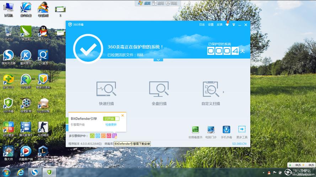
Task: Select the 豌豆荚 desktop icon
Action: [26, 33]
